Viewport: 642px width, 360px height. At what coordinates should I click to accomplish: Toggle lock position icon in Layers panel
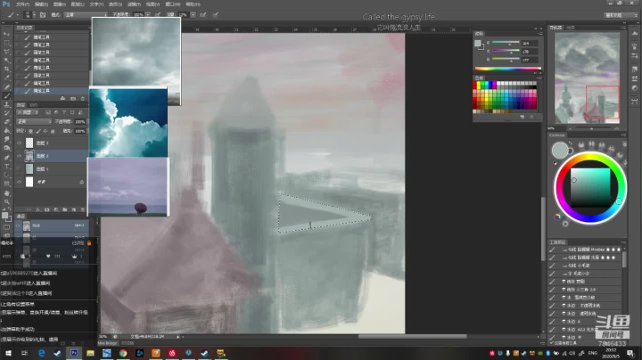click(x=45, y=131)
